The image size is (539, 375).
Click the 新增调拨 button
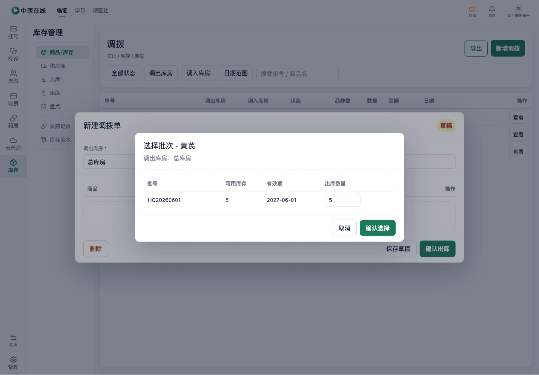[508, 48]
